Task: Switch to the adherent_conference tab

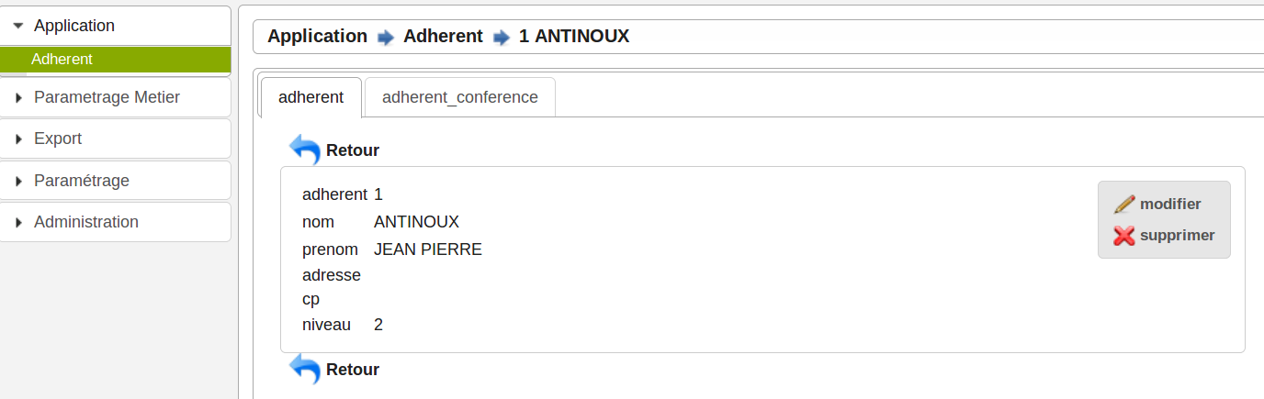Action: click(460, 97)
